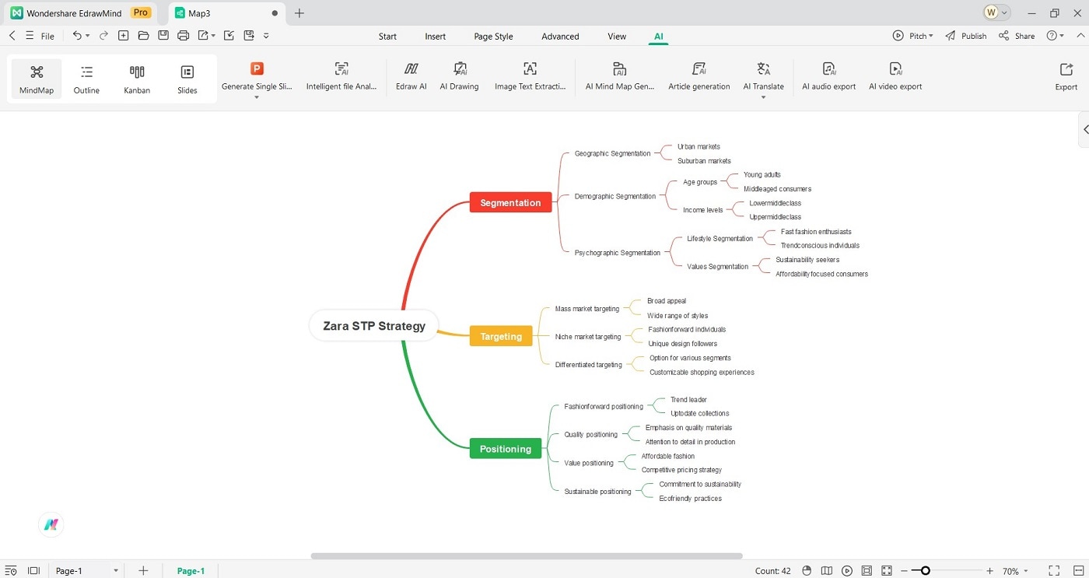1089x578 pixels.
Task: Open the View ribbon tab
Action: coord(617,37)
